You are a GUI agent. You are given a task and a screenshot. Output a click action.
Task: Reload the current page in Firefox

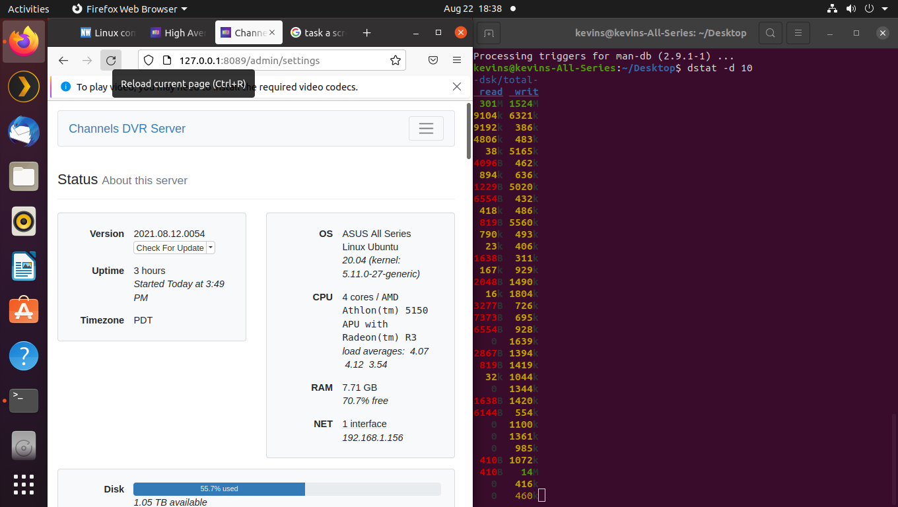[111, 60]
